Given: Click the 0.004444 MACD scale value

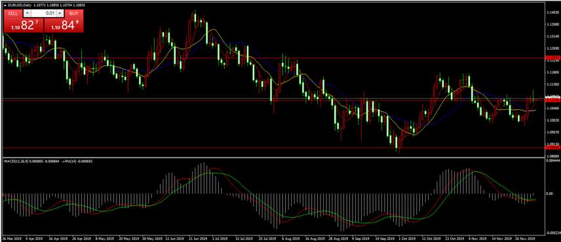Looking at the screenshot, I should 553,160.
